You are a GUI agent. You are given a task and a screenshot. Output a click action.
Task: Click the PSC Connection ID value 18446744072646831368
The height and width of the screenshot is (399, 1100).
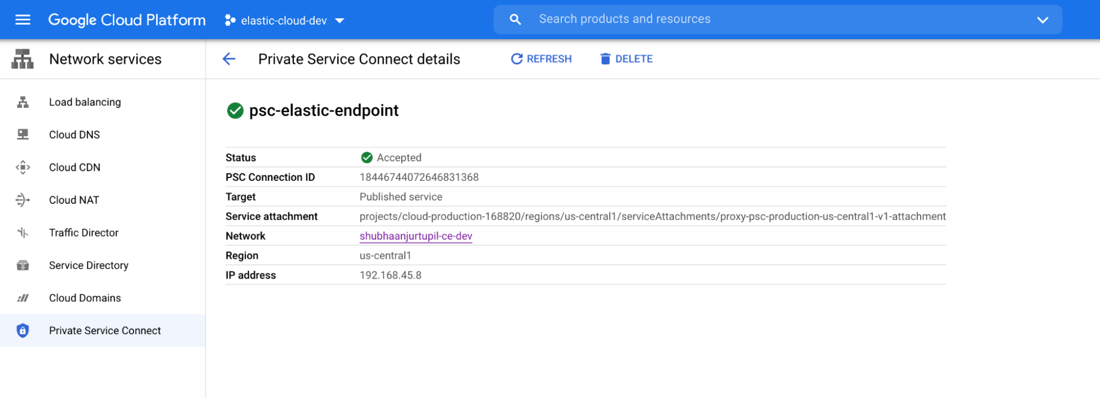[x=419, y=177]
